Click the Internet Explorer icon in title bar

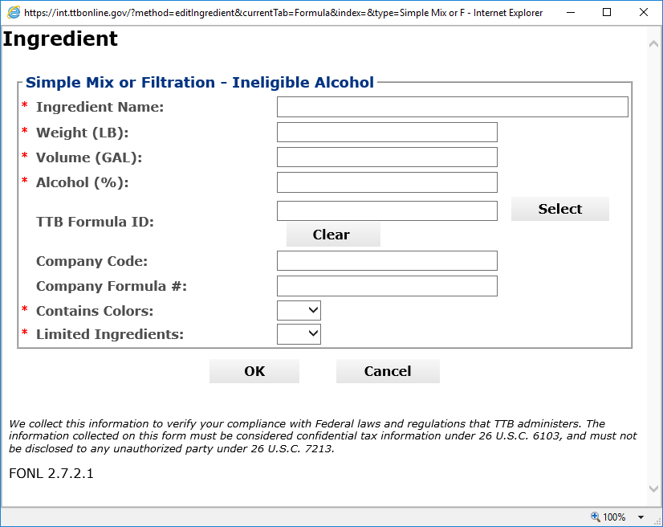pyautogui.click(x=14, y=13)
